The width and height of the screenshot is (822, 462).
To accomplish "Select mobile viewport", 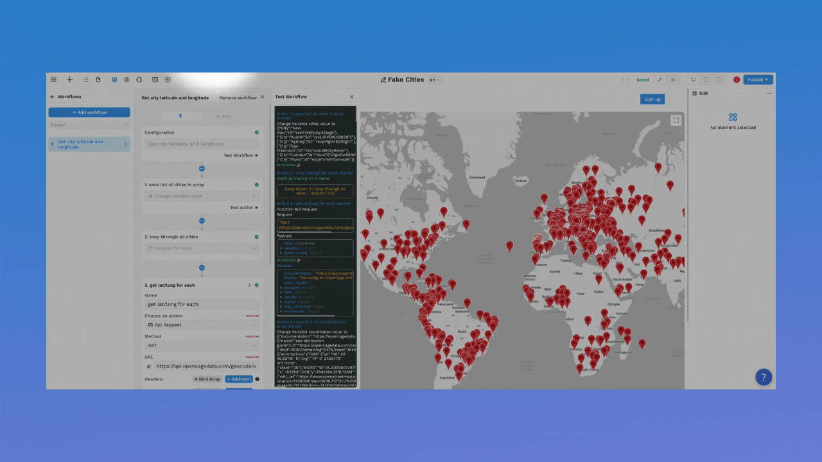I will [719, 80].
